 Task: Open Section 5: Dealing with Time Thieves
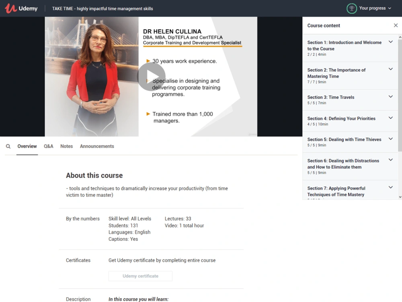click(x=350, y=142)
